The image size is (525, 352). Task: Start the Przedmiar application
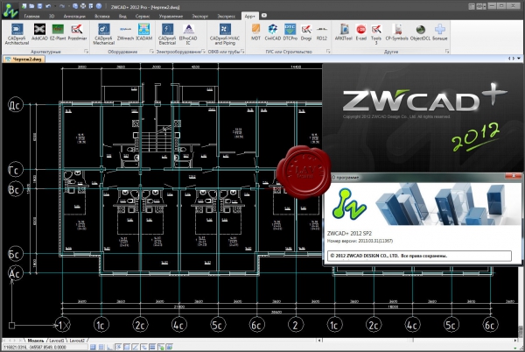77,32
